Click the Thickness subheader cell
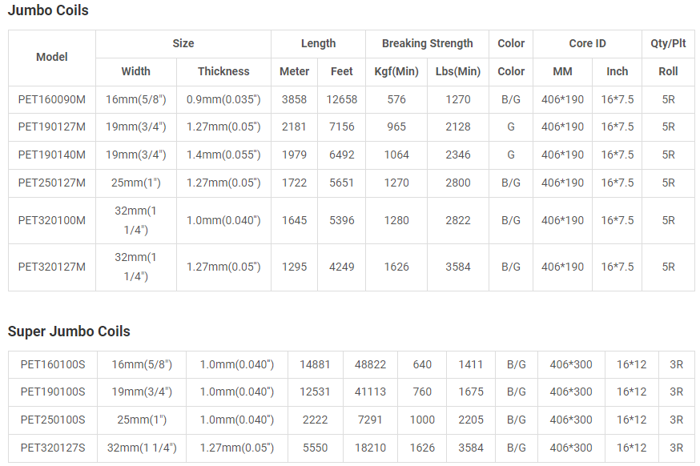This screenshot has height=466, width=700. point(223,71)
